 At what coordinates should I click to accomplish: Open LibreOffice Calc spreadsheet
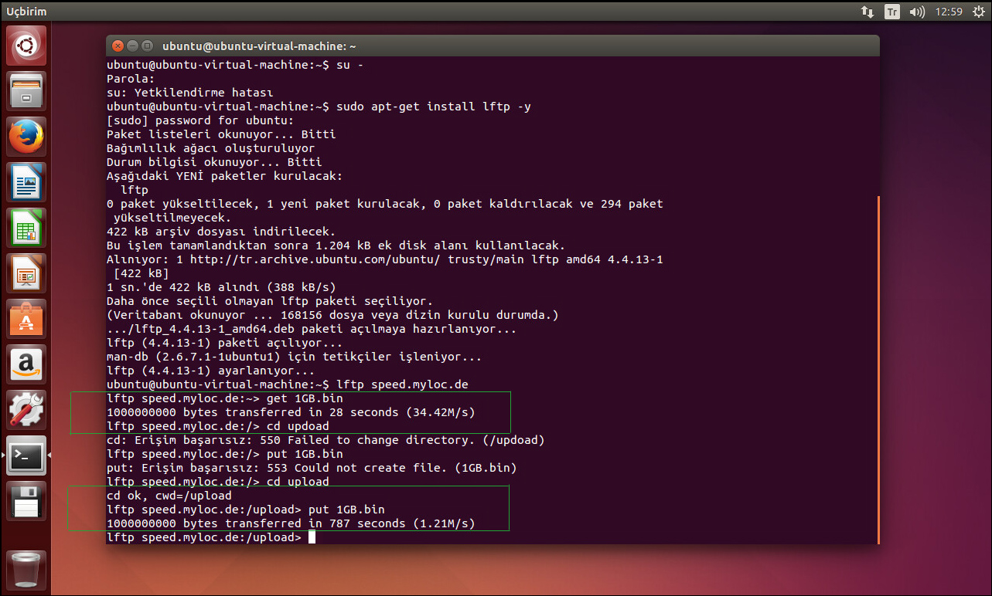tap(26, 228)
